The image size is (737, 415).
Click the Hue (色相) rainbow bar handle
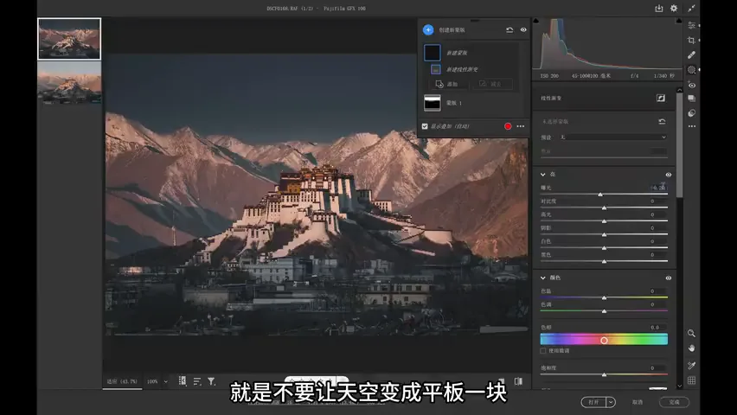coord(604,341)
